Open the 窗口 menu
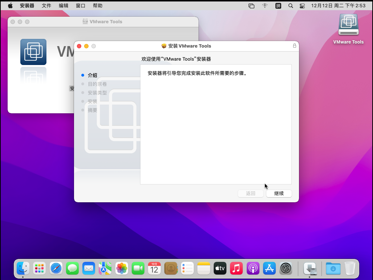 pos(81,6)
